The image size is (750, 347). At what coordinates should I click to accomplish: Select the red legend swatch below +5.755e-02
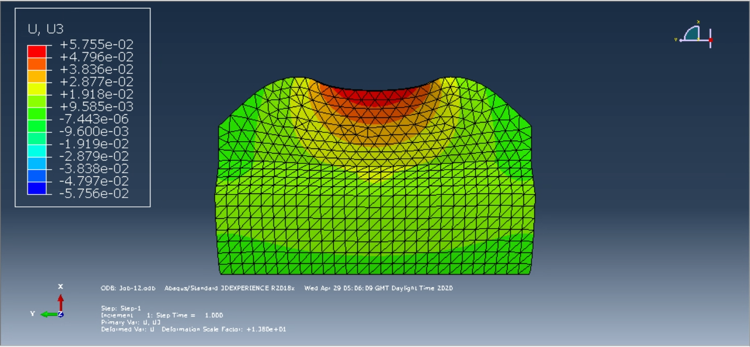tap(37, 51)
